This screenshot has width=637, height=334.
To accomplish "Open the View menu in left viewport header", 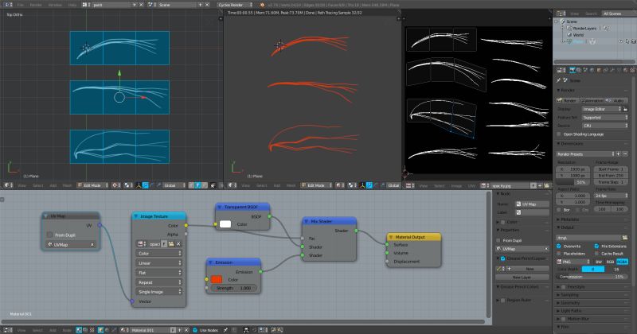I will click(x=21, y=185).
